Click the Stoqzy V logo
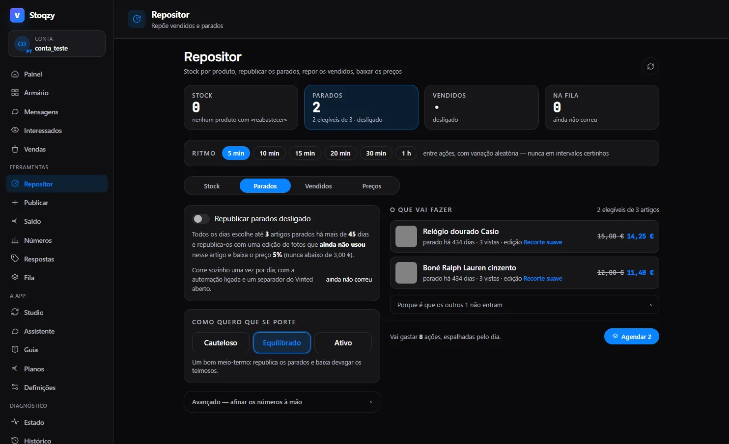 pyautogui.click(x=17, y=15)
